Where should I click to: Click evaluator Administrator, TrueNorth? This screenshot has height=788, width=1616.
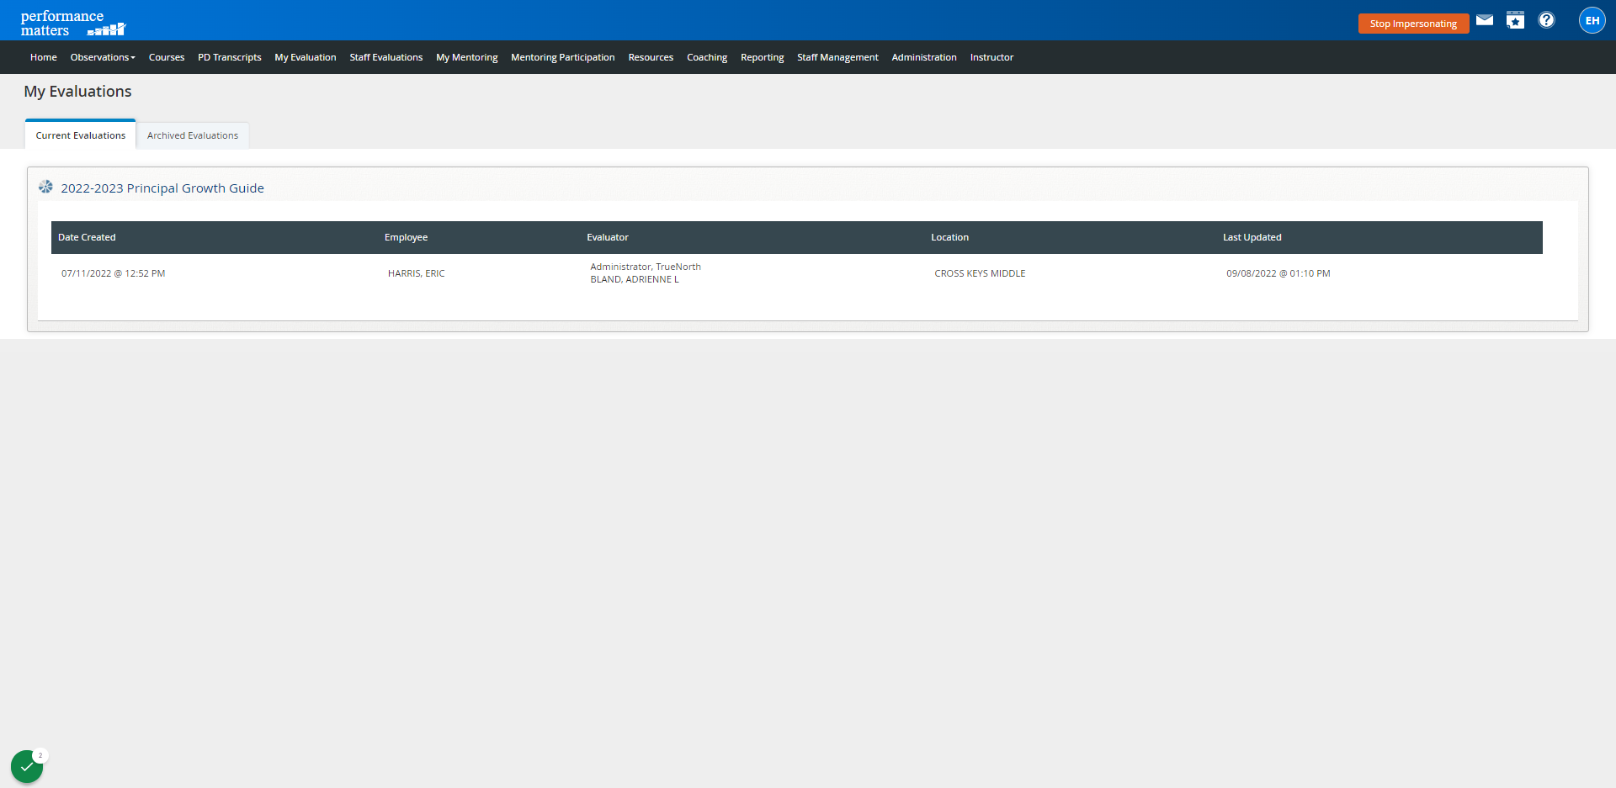646,267
